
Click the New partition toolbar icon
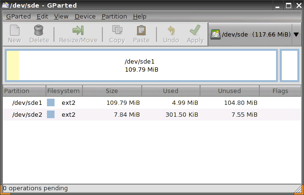point(15,31)
